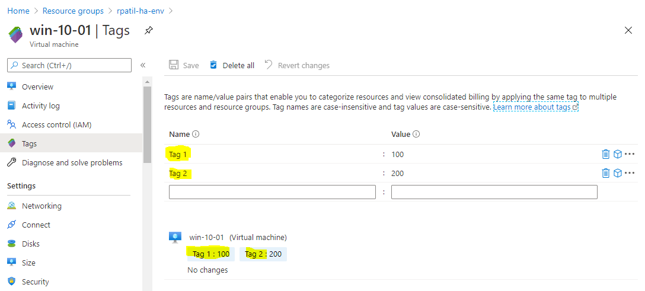Delete the Tag 1 row with trash icon
This screenshot has width=645, height=291.
pos(605,154)
